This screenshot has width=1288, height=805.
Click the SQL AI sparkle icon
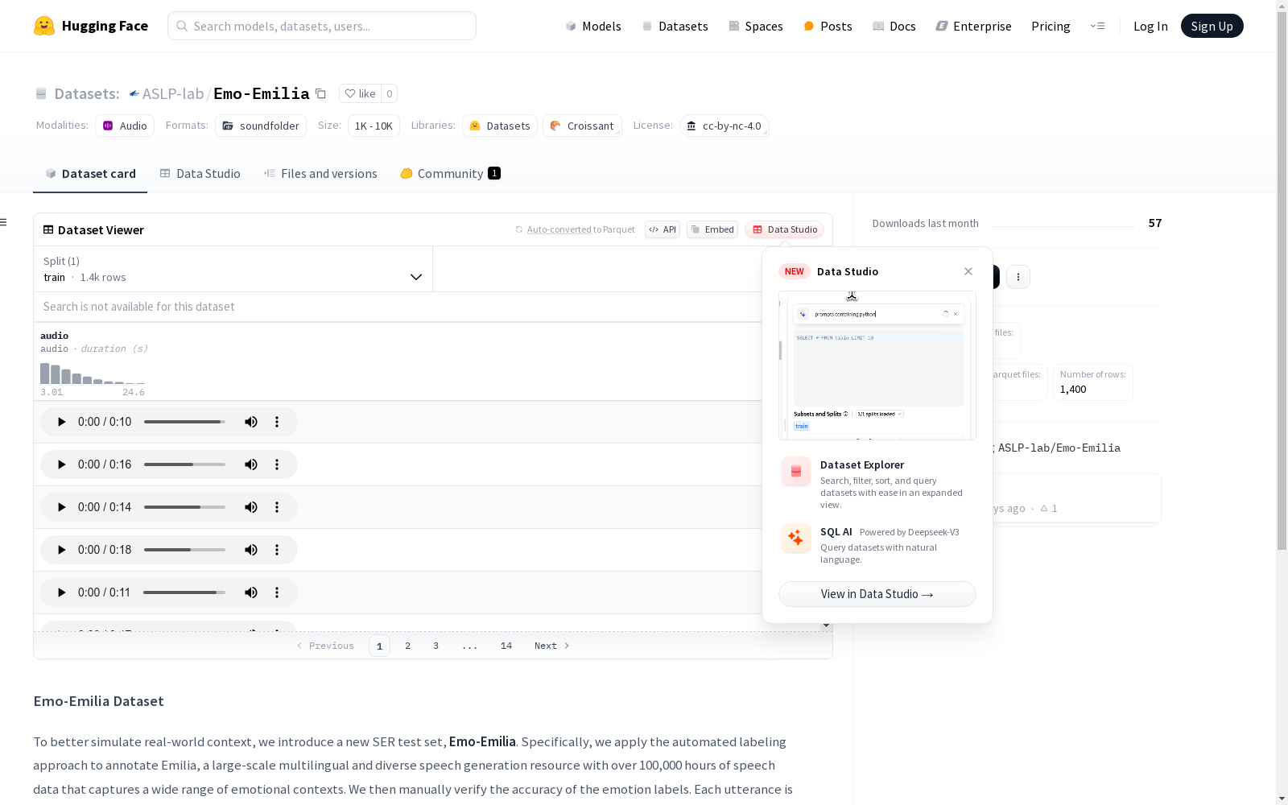click(x=796, y=539)
